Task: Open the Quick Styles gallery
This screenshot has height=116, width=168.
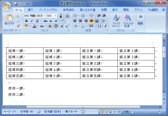Action: [x=117, y=21]
